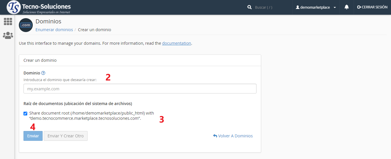
Task: Open the user manager people icon
Action: (8, 35)
